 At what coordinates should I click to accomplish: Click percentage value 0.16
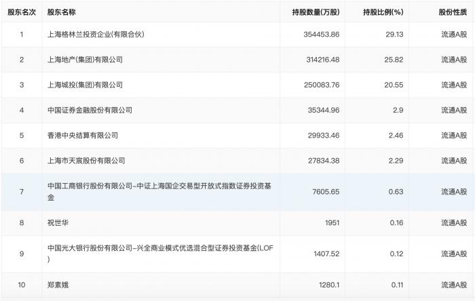point(396,223)
